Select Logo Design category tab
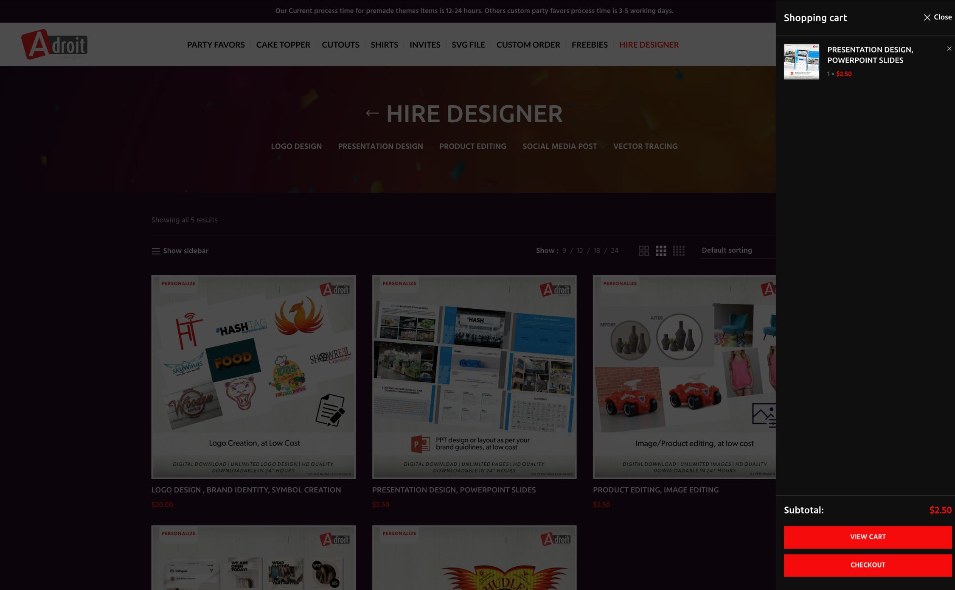Viewport: 955px width, 590px height. coord(296,146)
